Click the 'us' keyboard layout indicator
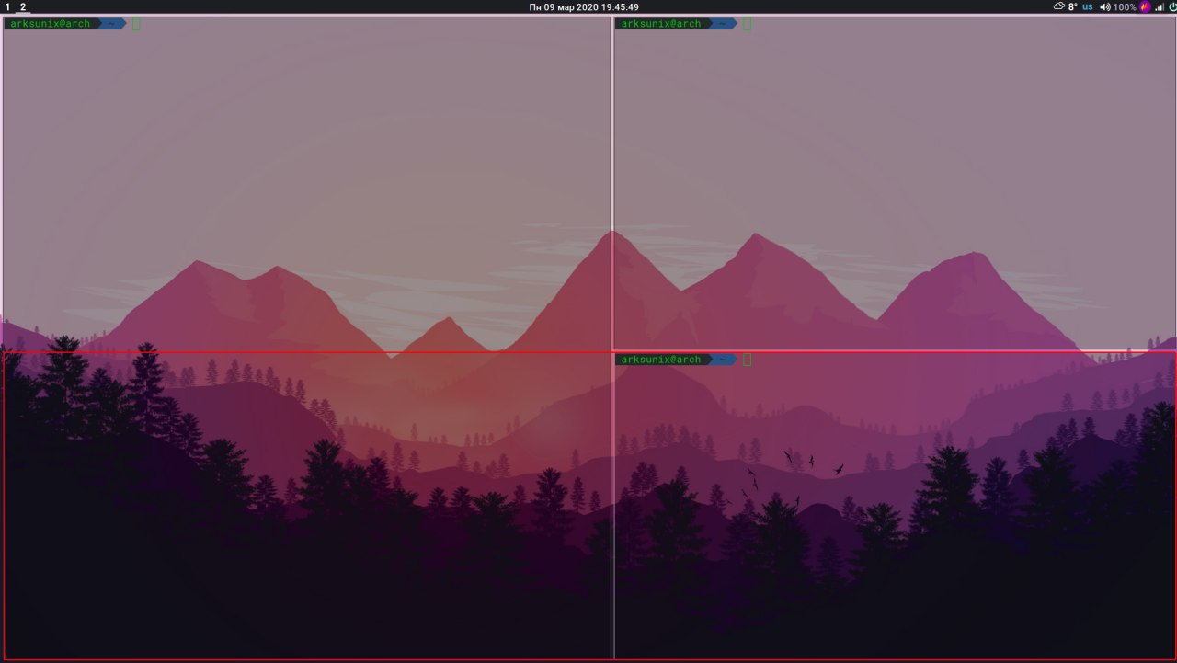This screenshot has height=663, width=1177. [x=1088, y=6]
